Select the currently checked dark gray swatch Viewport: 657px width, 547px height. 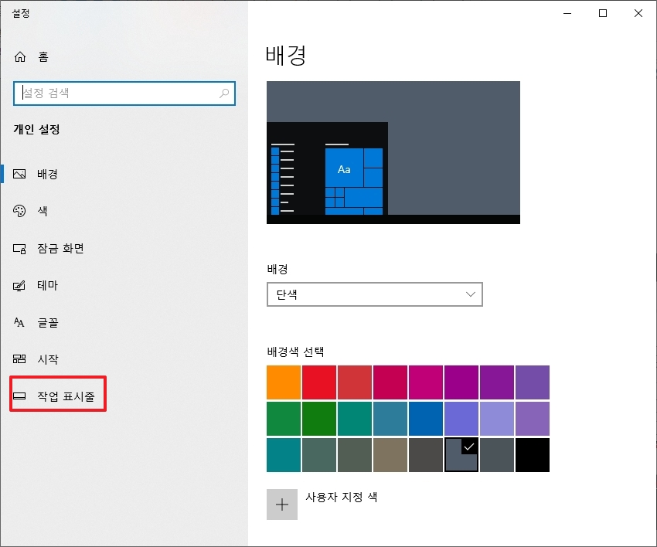(x=461, y=455)
